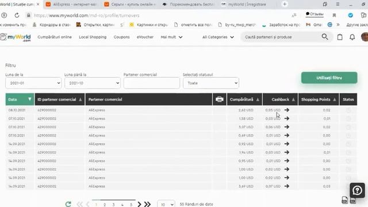The image size is (368, 207).
Task: Open Коридоры bookmark
Action: [x=52, y=24]
